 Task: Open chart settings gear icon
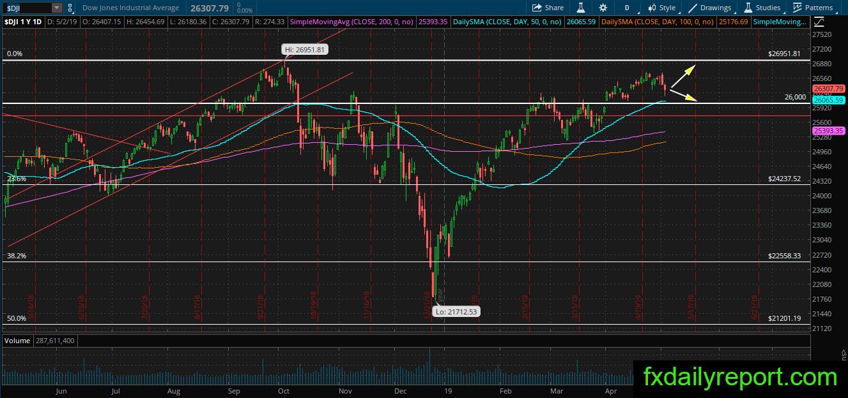pyautogui.click(x=603, y=8)
